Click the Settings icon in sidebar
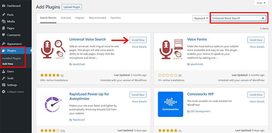This screenshot has height=133, width=272. click(4, 85)
